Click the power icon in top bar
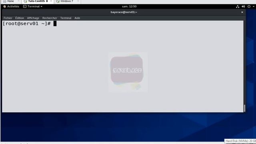Screen dimensions: 256x144 [x=249, y=6]
